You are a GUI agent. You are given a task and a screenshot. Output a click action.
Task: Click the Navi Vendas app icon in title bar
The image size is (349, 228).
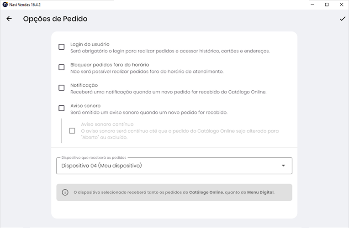5,4
